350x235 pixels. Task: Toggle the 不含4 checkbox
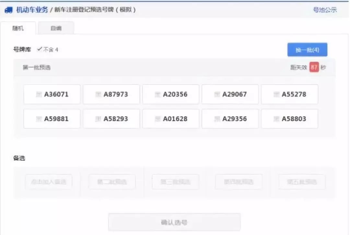tap(40, 49)
